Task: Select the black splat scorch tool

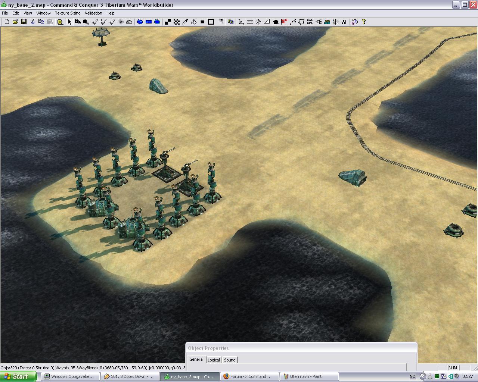Action: (276, 22)
